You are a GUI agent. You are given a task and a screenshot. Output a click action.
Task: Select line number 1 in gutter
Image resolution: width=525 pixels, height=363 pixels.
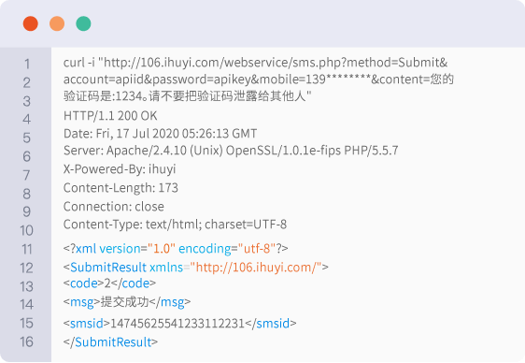pyautogui.click(x=27, y=64)
